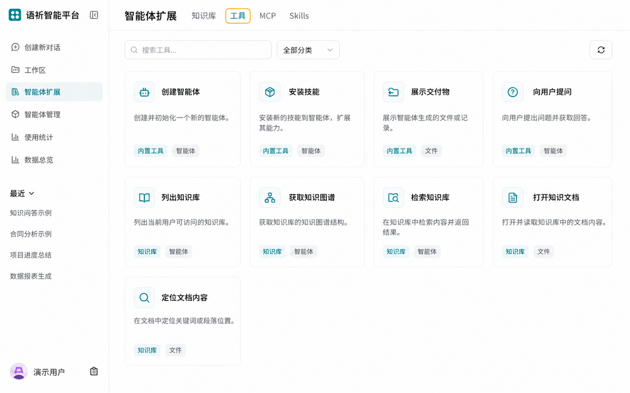This screenshot has height=393, width=630.
Task: Open 智能体管理 in the sidebar
Action: pos(54,114)
